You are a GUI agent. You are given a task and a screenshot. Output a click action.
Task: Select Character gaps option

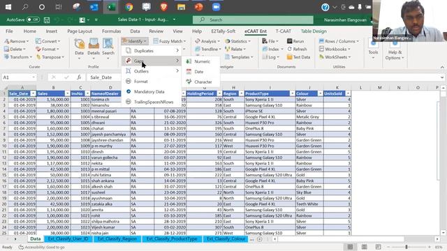point(201,82)
